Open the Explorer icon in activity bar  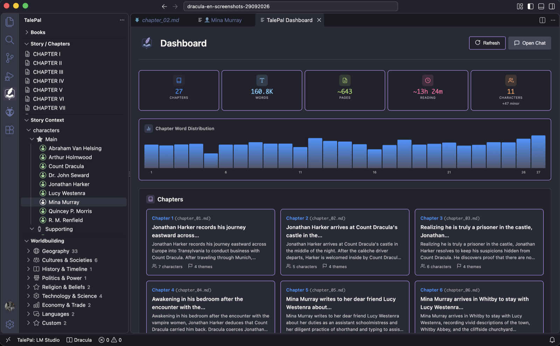tap(10, 22)
